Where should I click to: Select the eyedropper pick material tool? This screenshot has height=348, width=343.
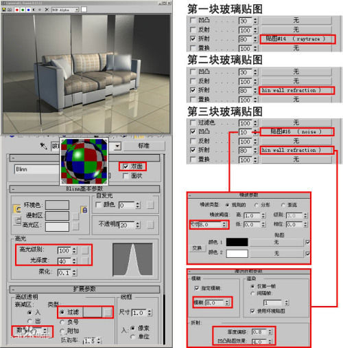pos(43,146)
